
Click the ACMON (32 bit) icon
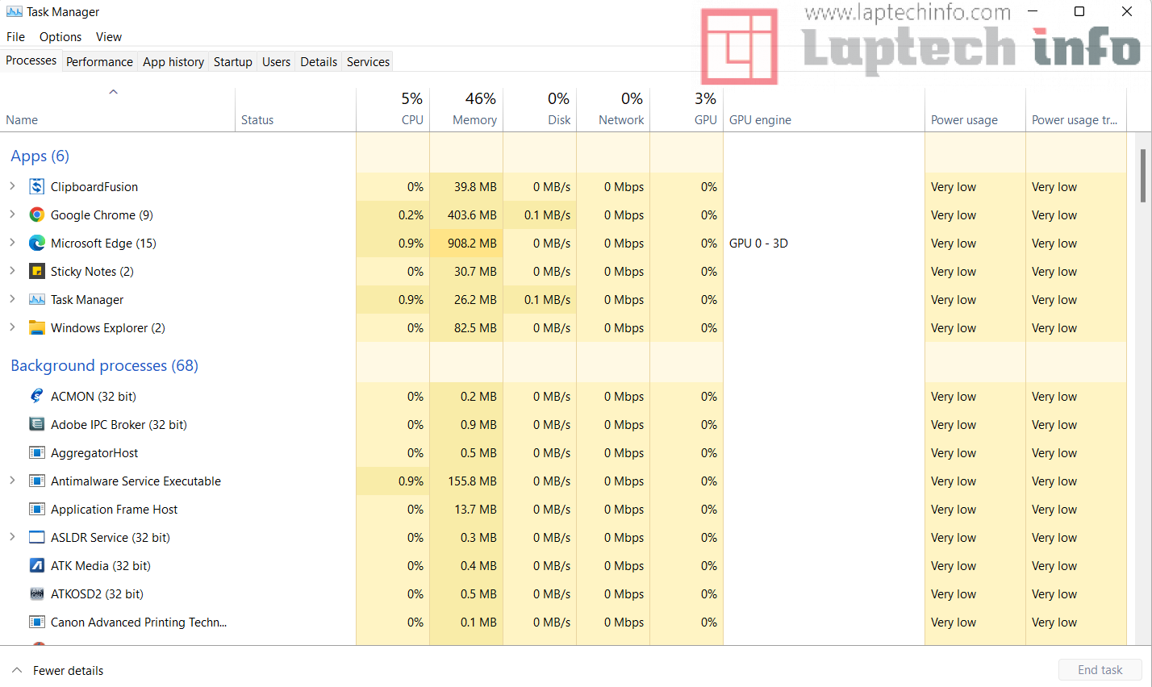coord(37,397)
